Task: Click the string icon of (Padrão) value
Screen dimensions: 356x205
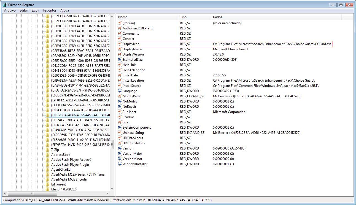Action: pos(120,23)
